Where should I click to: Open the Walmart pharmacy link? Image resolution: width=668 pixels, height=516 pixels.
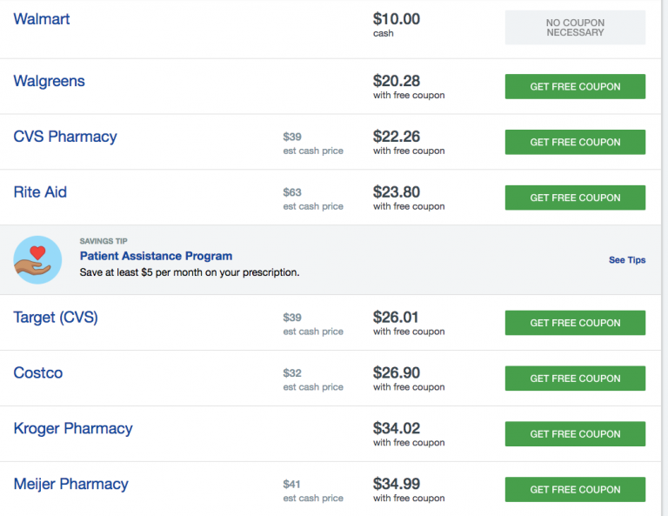click(x=42, y=19)
